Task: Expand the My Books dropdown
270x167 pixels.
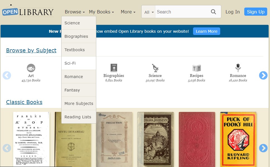Action: coord(101,12)
